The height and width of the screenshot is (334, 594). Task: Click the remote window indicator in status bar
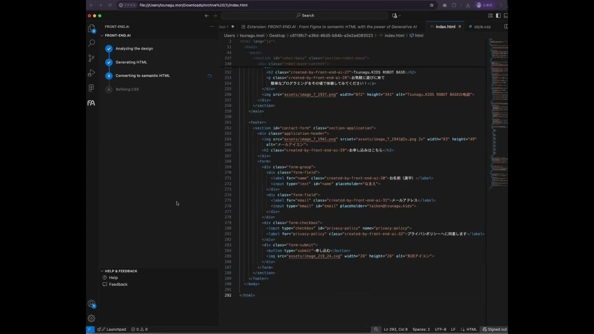point(90,329)
